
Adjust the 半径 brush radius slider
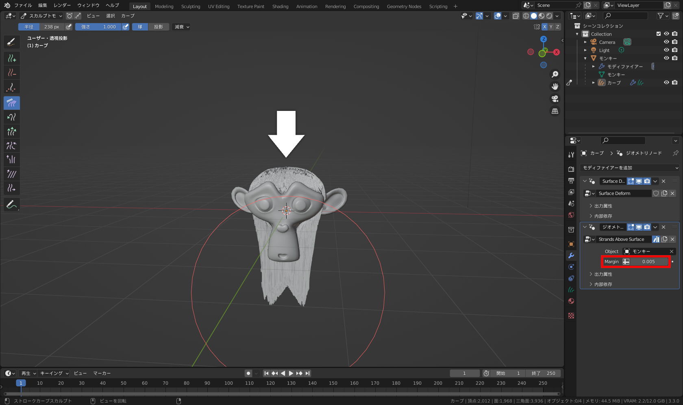pos(41,27)
